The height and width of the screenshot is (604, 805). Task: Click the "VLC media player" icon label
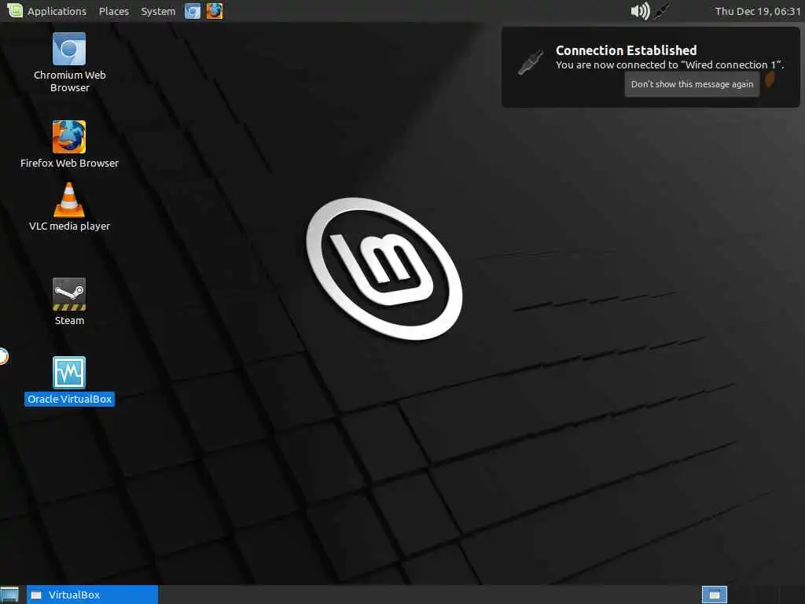[x=69, y=226]
